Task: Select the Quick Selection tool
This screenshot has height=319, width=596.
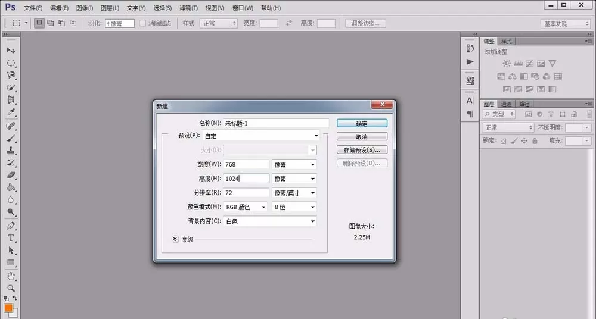Action: [x=11, y=87]
